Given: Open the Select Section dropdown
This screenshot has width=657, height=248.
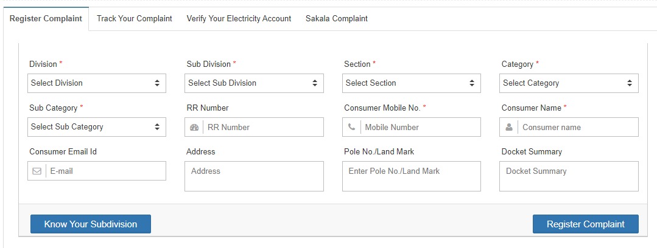Looking at the screenshot, I should point(412,83).
